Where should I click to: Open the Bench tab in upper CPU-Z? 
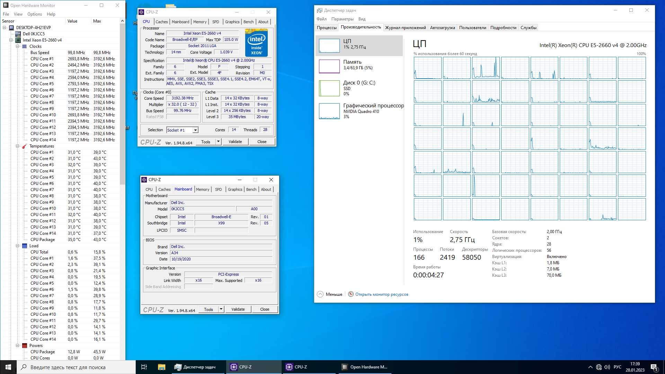(248, 21)
